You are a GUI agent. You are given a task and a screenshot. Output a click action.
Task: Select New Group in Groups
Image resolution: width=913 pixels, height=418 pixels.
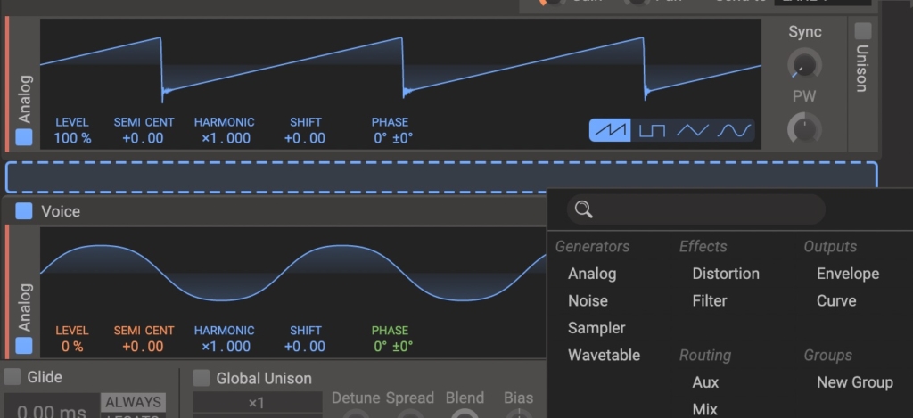coord(854,382)
